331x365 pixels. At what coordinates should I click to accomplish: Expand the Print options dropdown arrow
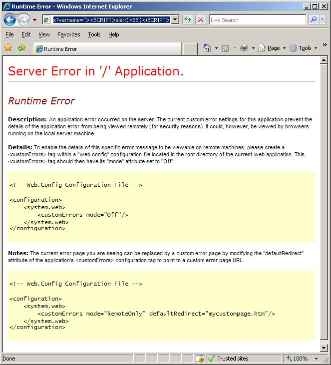(x=253, y=48)
